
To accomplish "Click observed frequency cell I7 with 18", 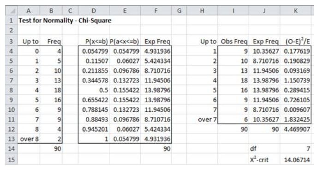I will coord(233,80).
